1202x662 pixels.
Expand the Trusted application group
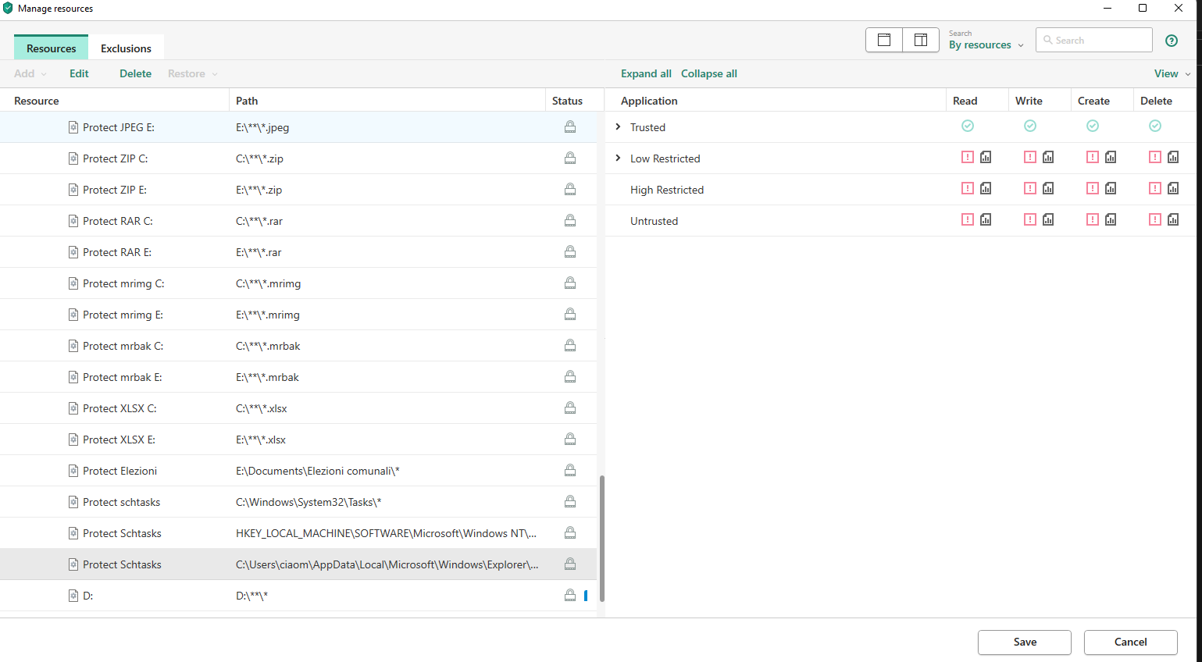618,126
